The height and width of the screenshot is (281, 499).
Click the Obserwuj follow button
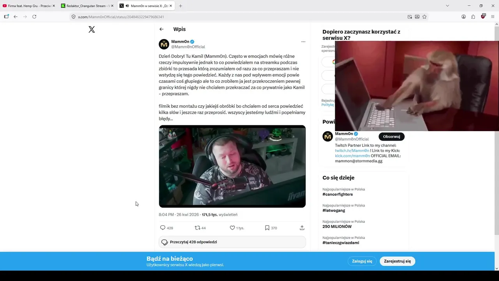(x=391, y=137)
